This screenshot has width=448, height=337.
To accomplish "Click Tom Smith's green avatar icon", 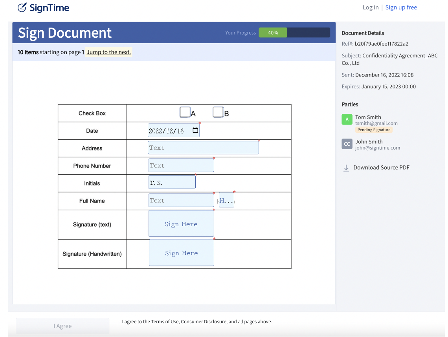I will click(x=347, y=120).
